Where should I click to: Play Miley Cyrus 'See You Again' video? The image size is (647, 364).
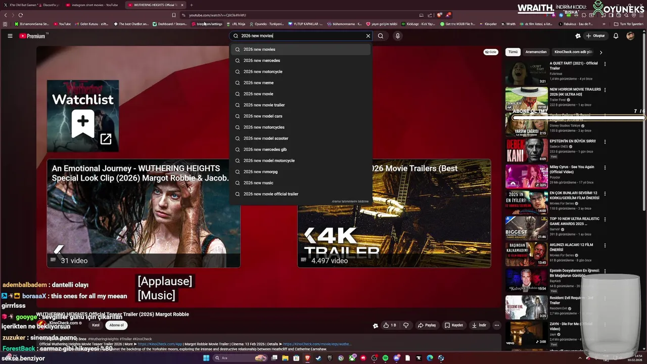point(526,176)
